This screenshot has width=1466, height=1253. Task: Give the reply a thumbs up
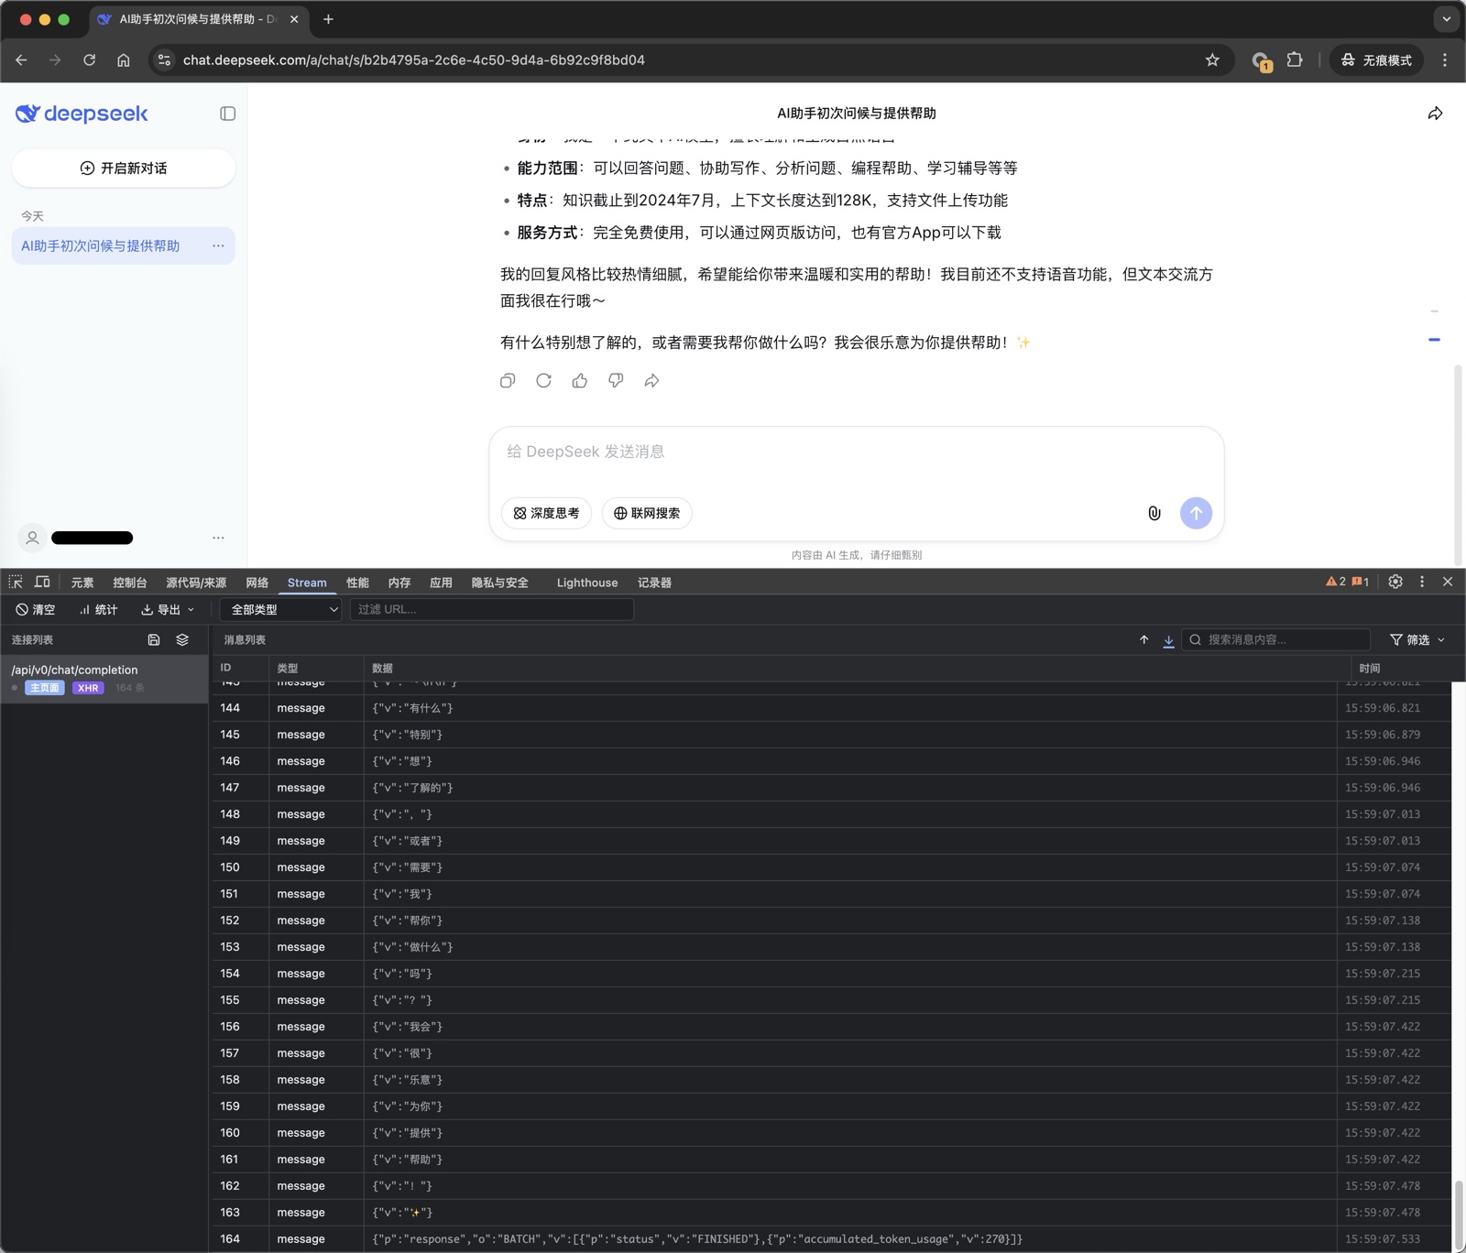pos(580,380)
